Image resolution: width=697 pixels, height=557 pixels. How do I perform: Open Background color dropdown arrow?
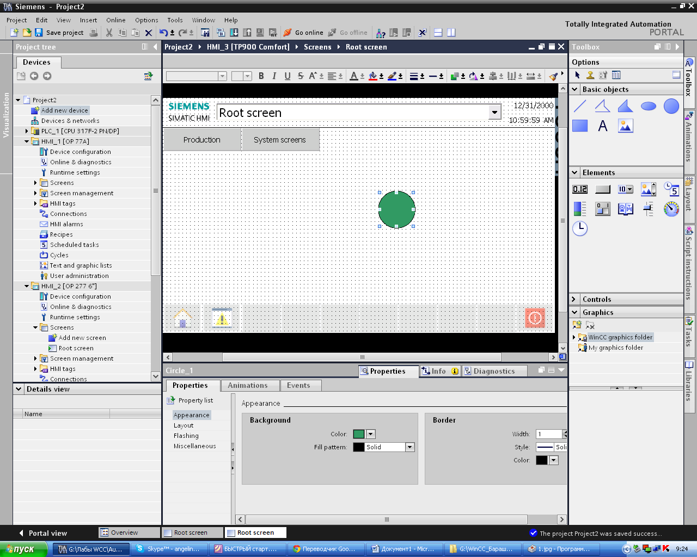pyautogui.click(x=371, y=434)
